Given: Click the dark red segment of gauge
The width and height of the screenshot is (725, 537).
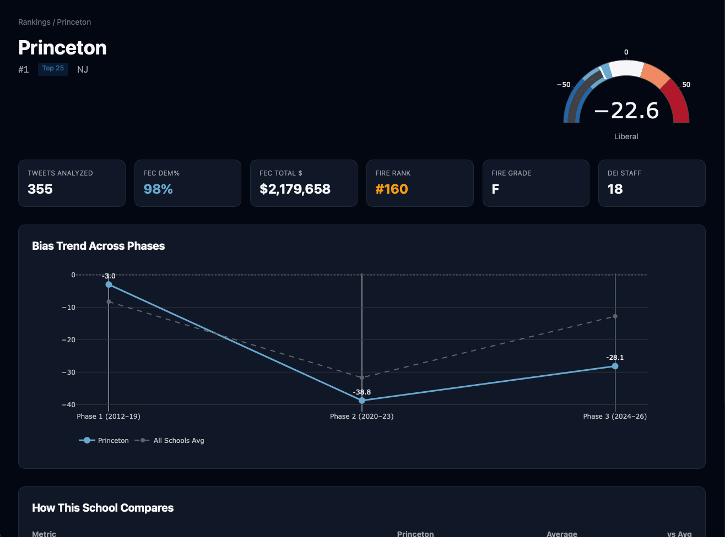Looking at the screenshot, I should point(679,102).
